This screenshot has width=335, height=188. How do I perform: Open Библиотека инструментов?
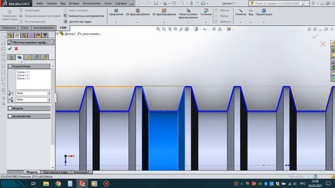(84, 16)
